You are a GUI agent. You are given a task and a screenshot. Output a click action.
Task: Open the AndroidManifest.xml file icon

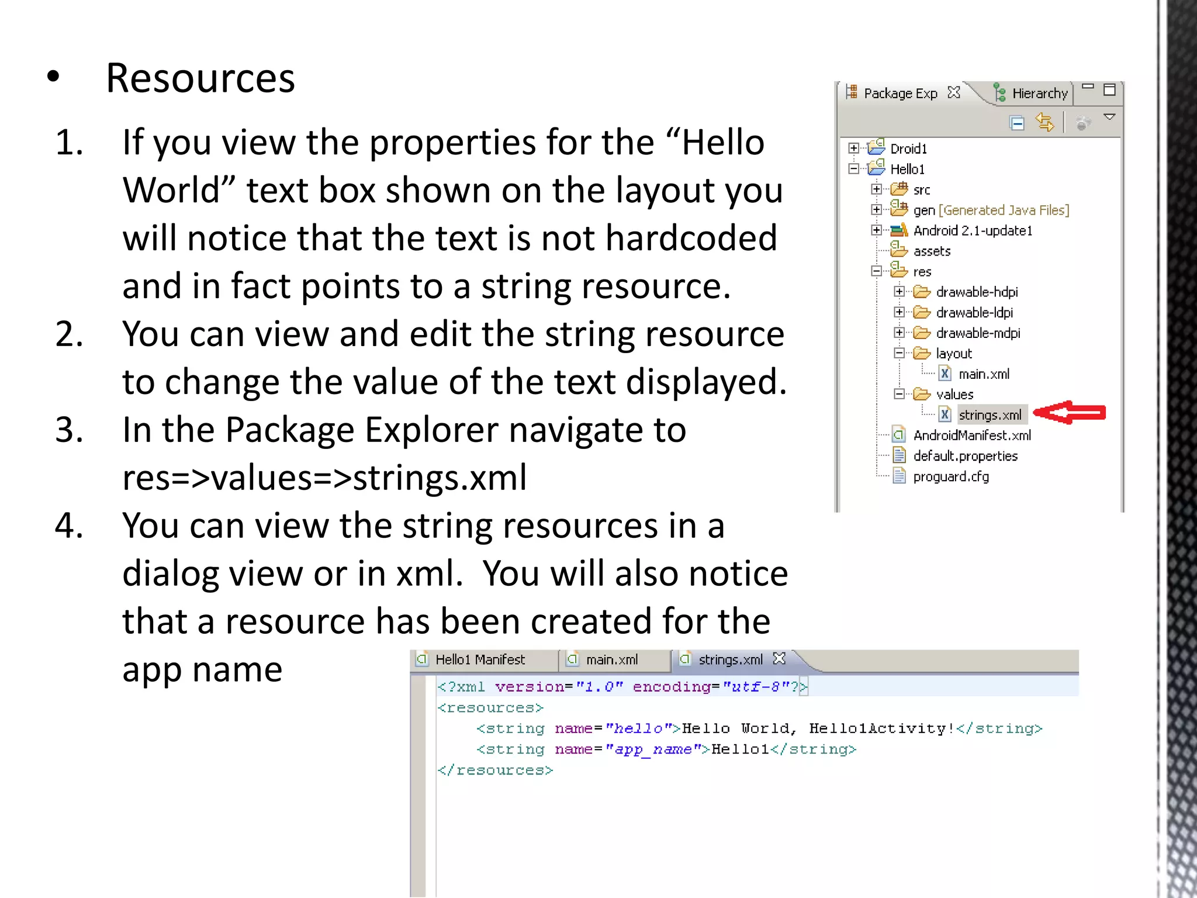(x=899, y=435)
